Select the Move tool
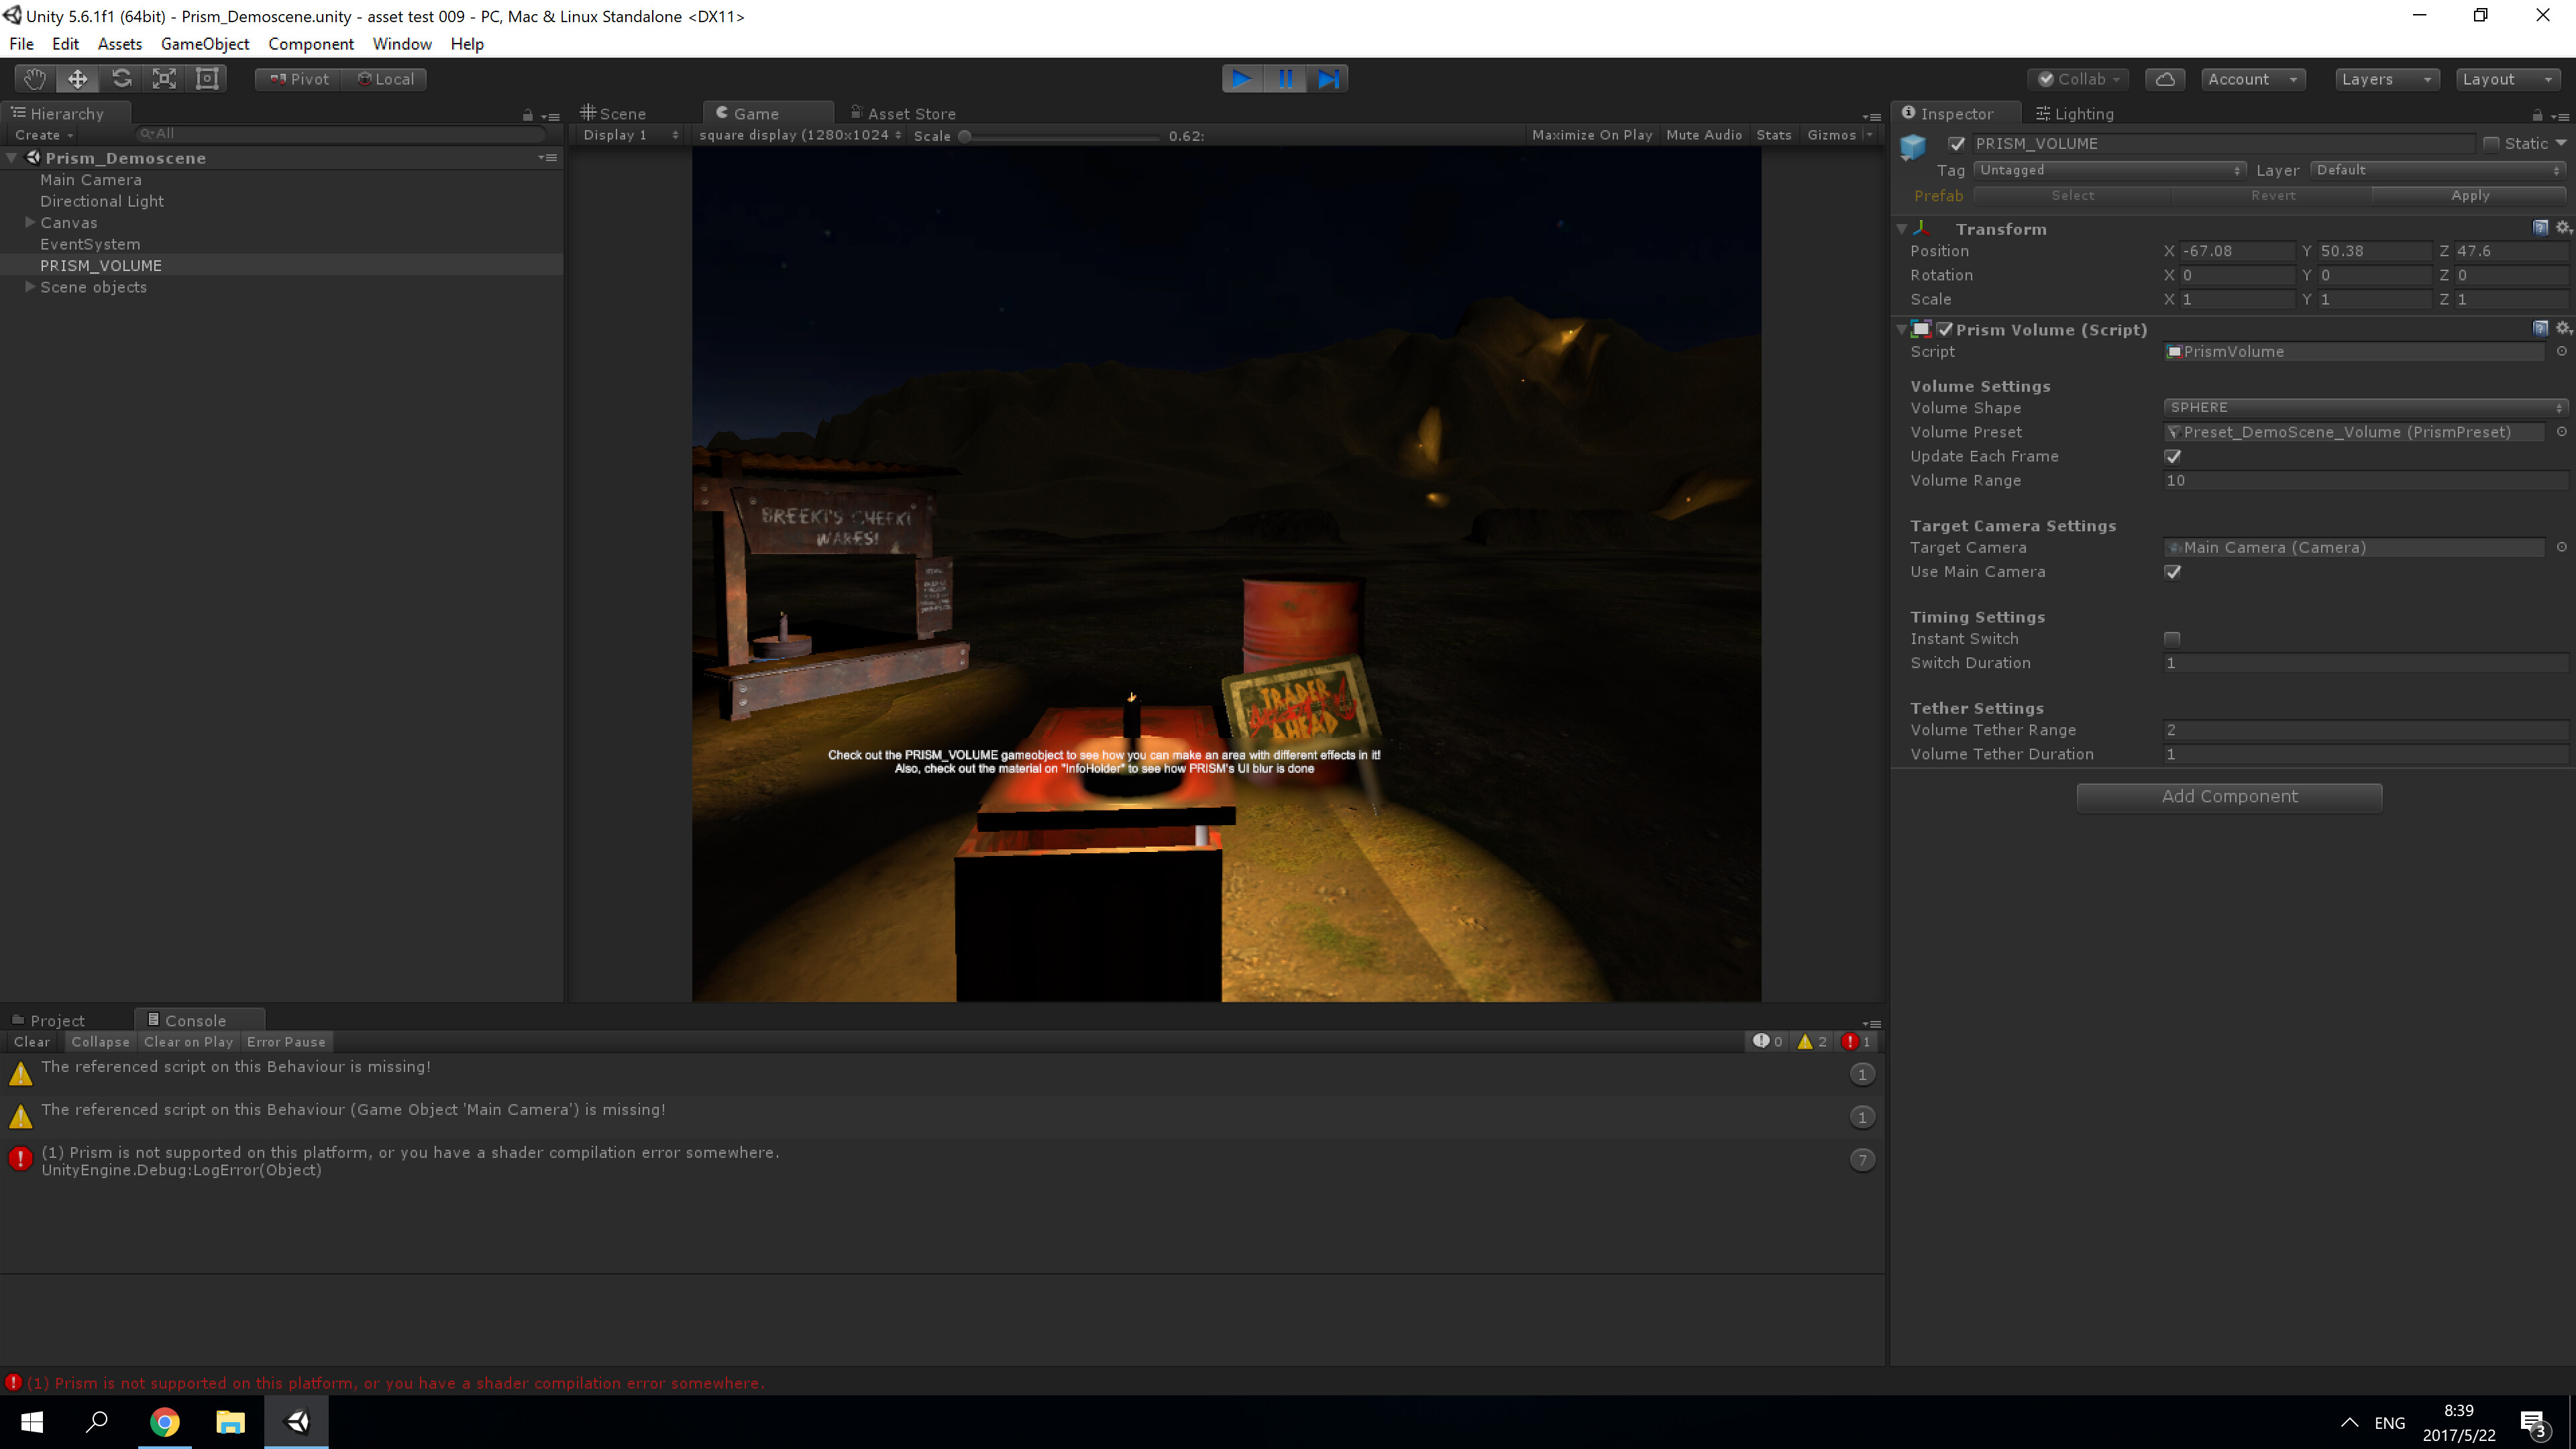 77,78
